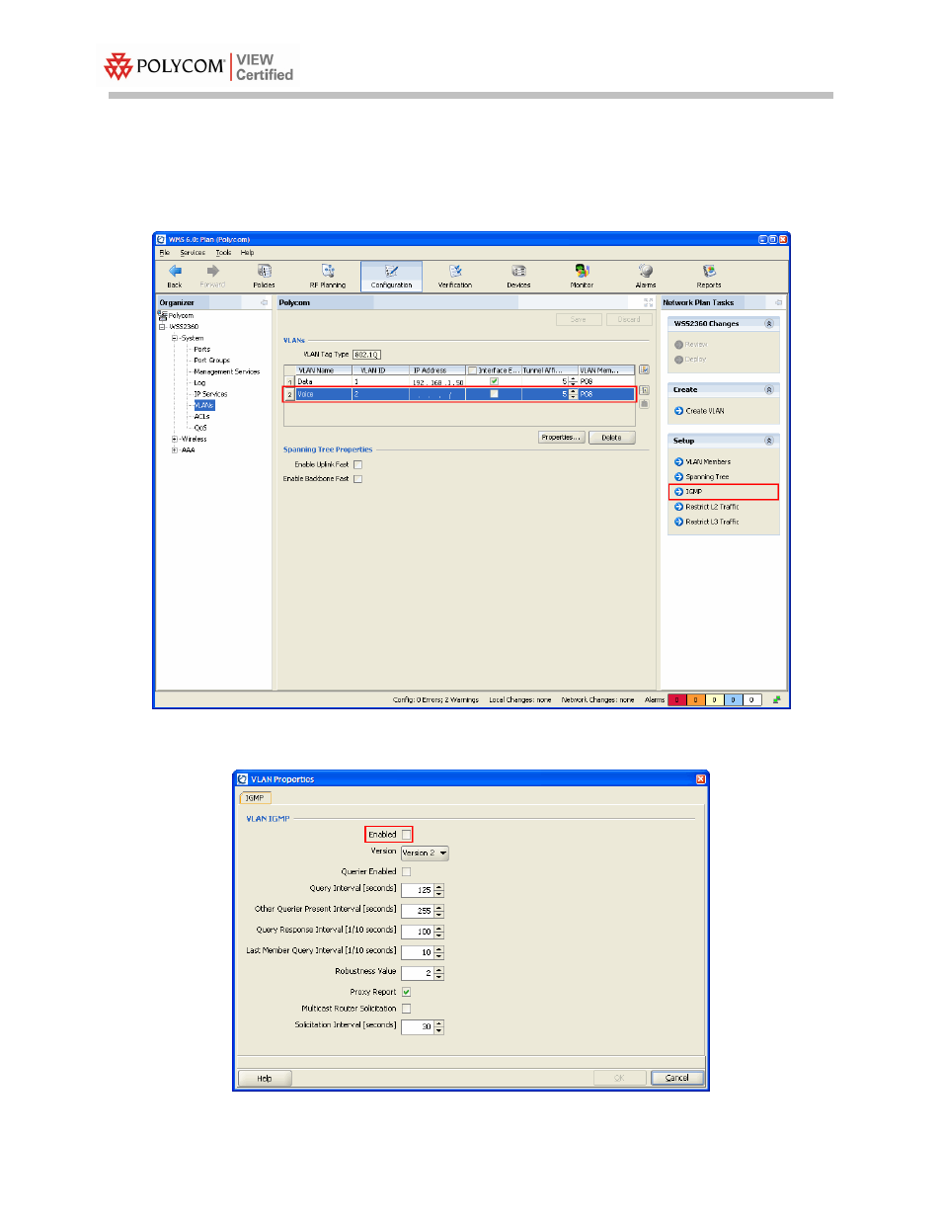
Task: Open the Help menu
Action: click(248, 252)
